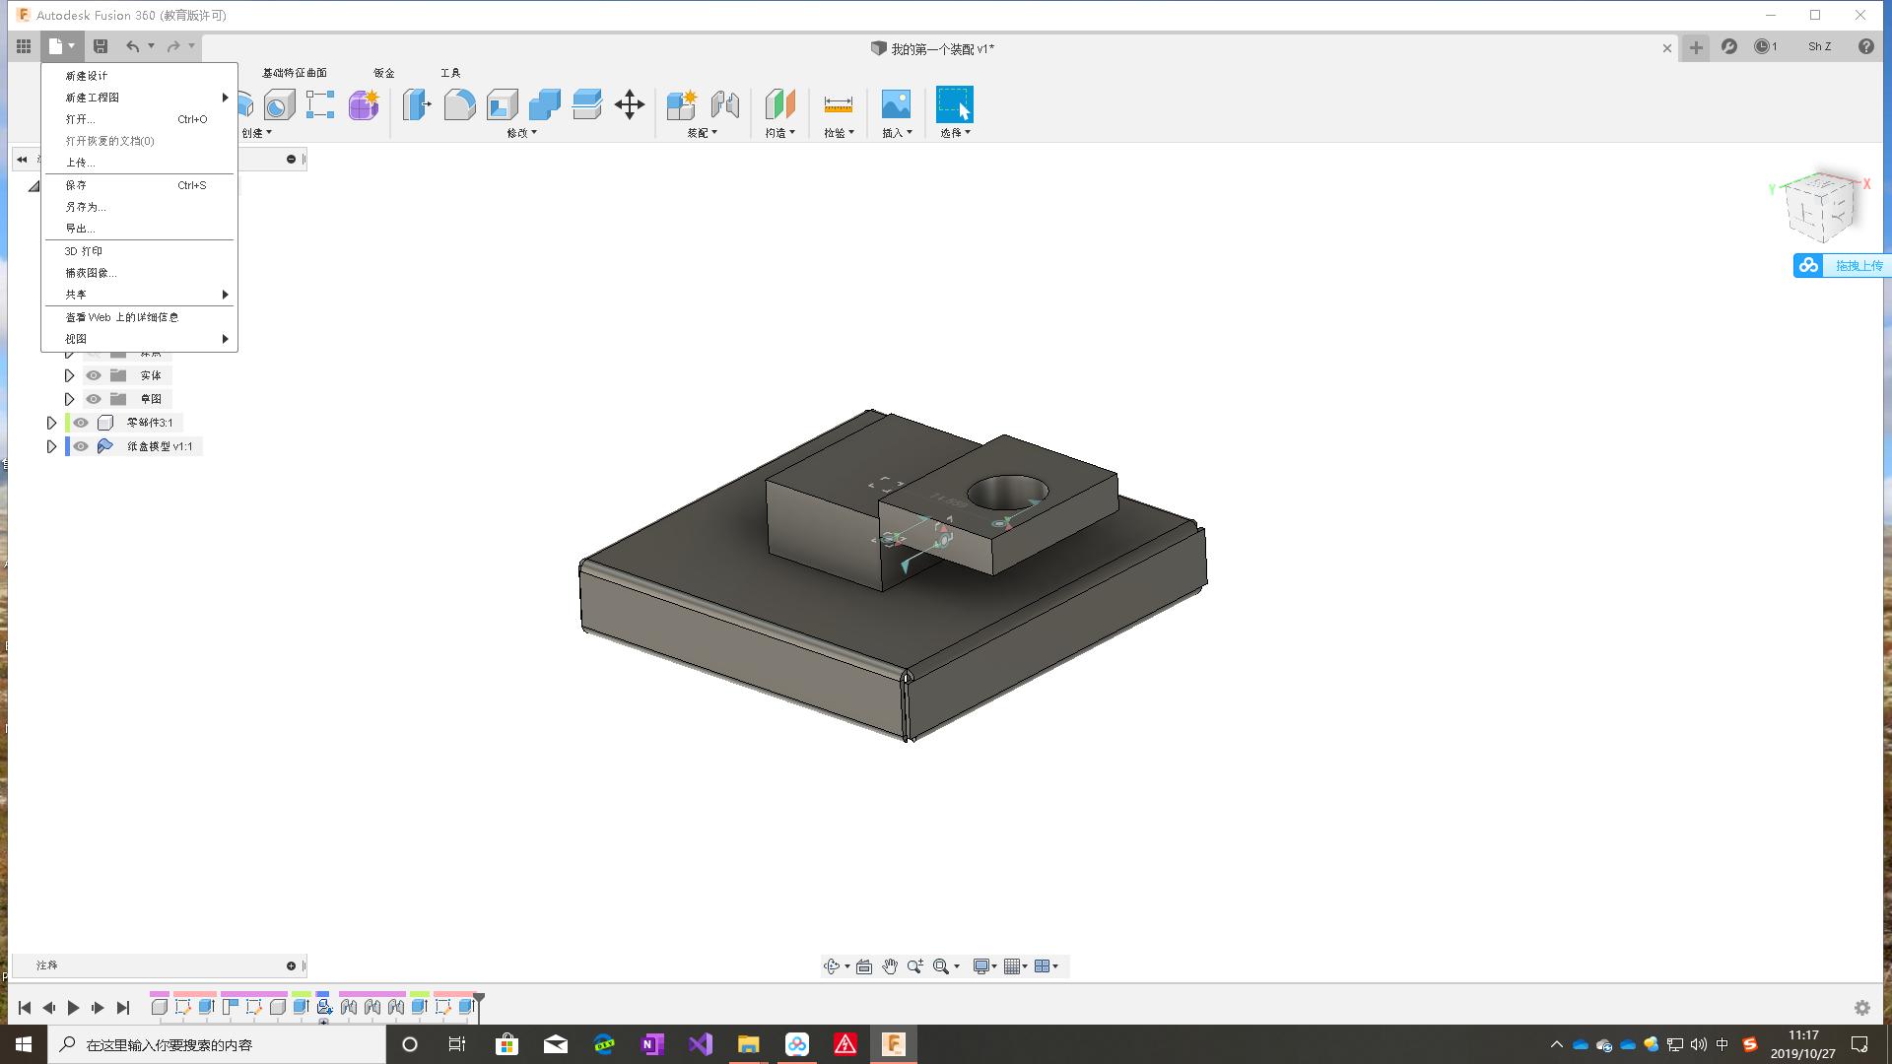The width and height of the screenshot is (1892, 1064).
Task: Click the Move/Copy arrows icon in Modify panel
Action: pos(631,104)
